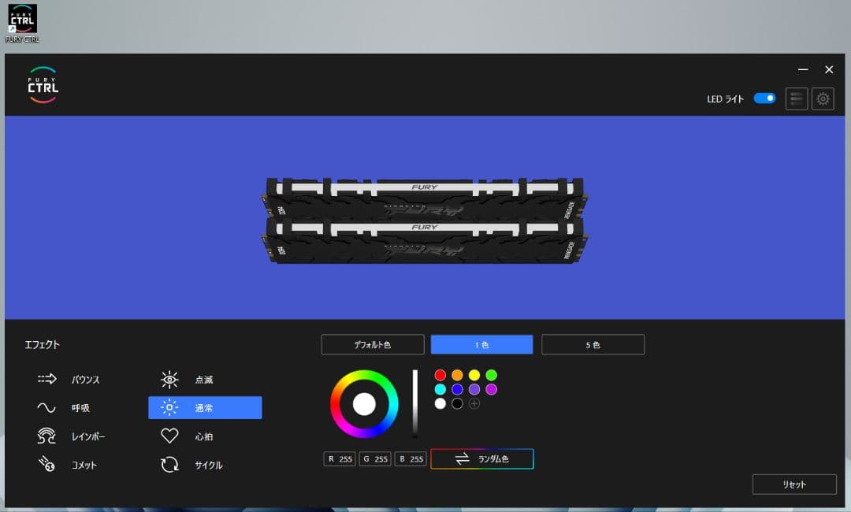Click the 呼吸 wave icon
Viewport: 851px width, 512px height.
click(x=46, y=407)
